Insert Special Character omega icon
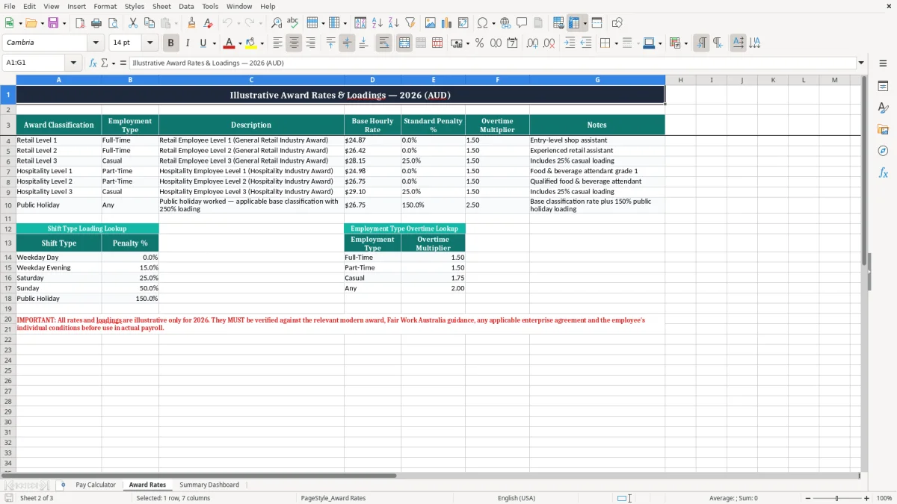The height and width of the screenshot is (504, 897). tap(482, 23)
